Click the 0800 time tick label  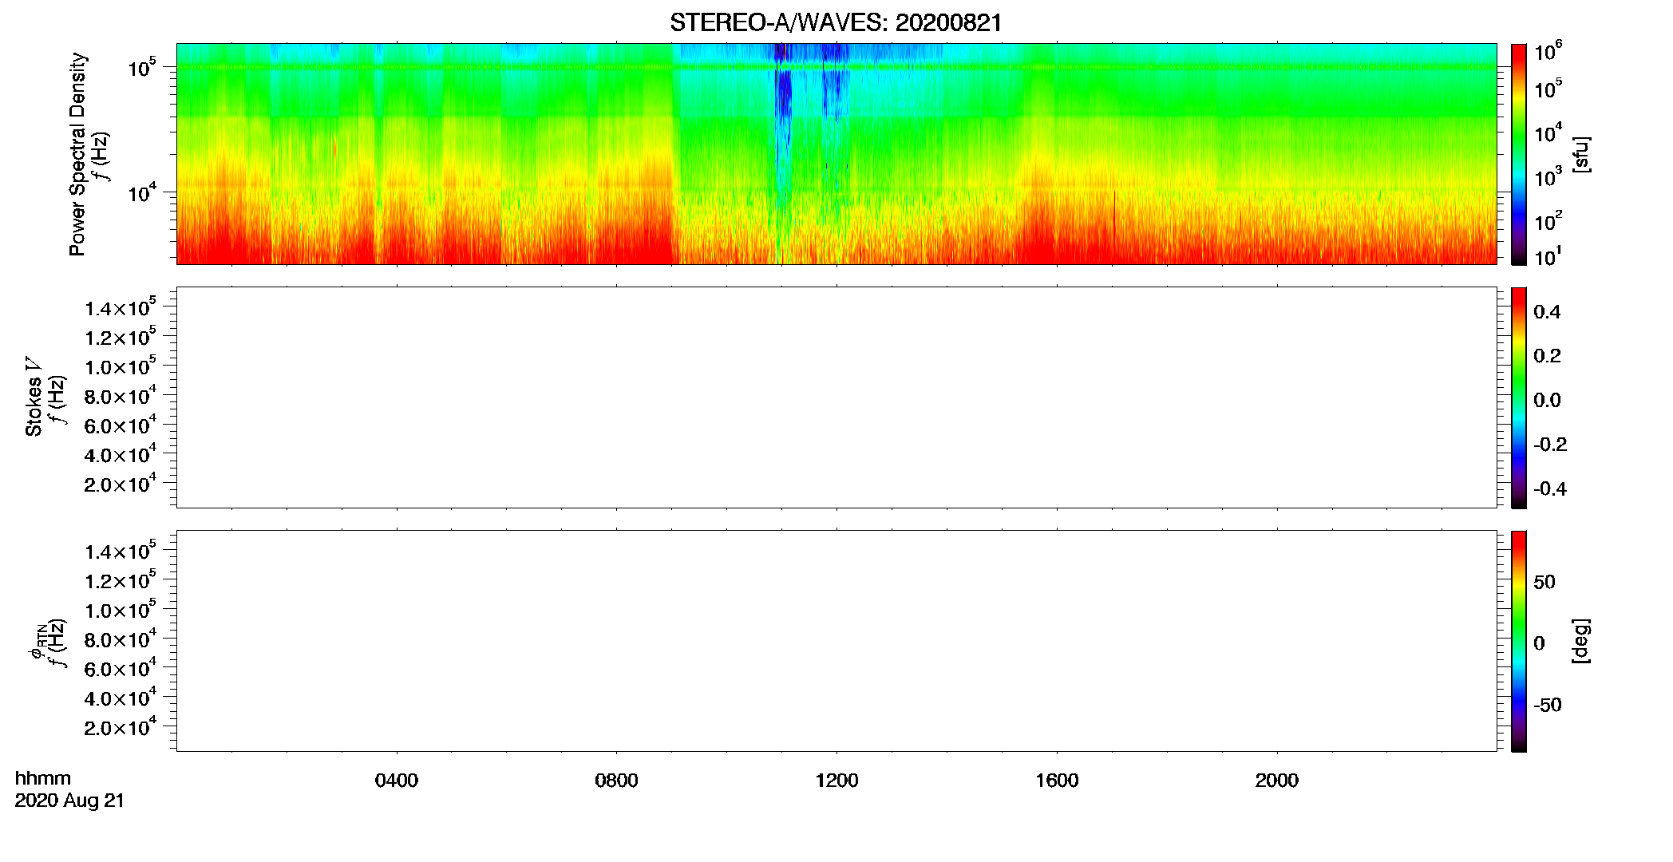click(x=616, y=781)
